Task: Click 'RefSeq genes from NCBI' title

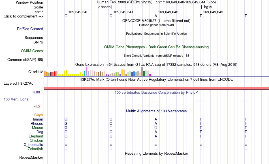Action: pos(156,25)
